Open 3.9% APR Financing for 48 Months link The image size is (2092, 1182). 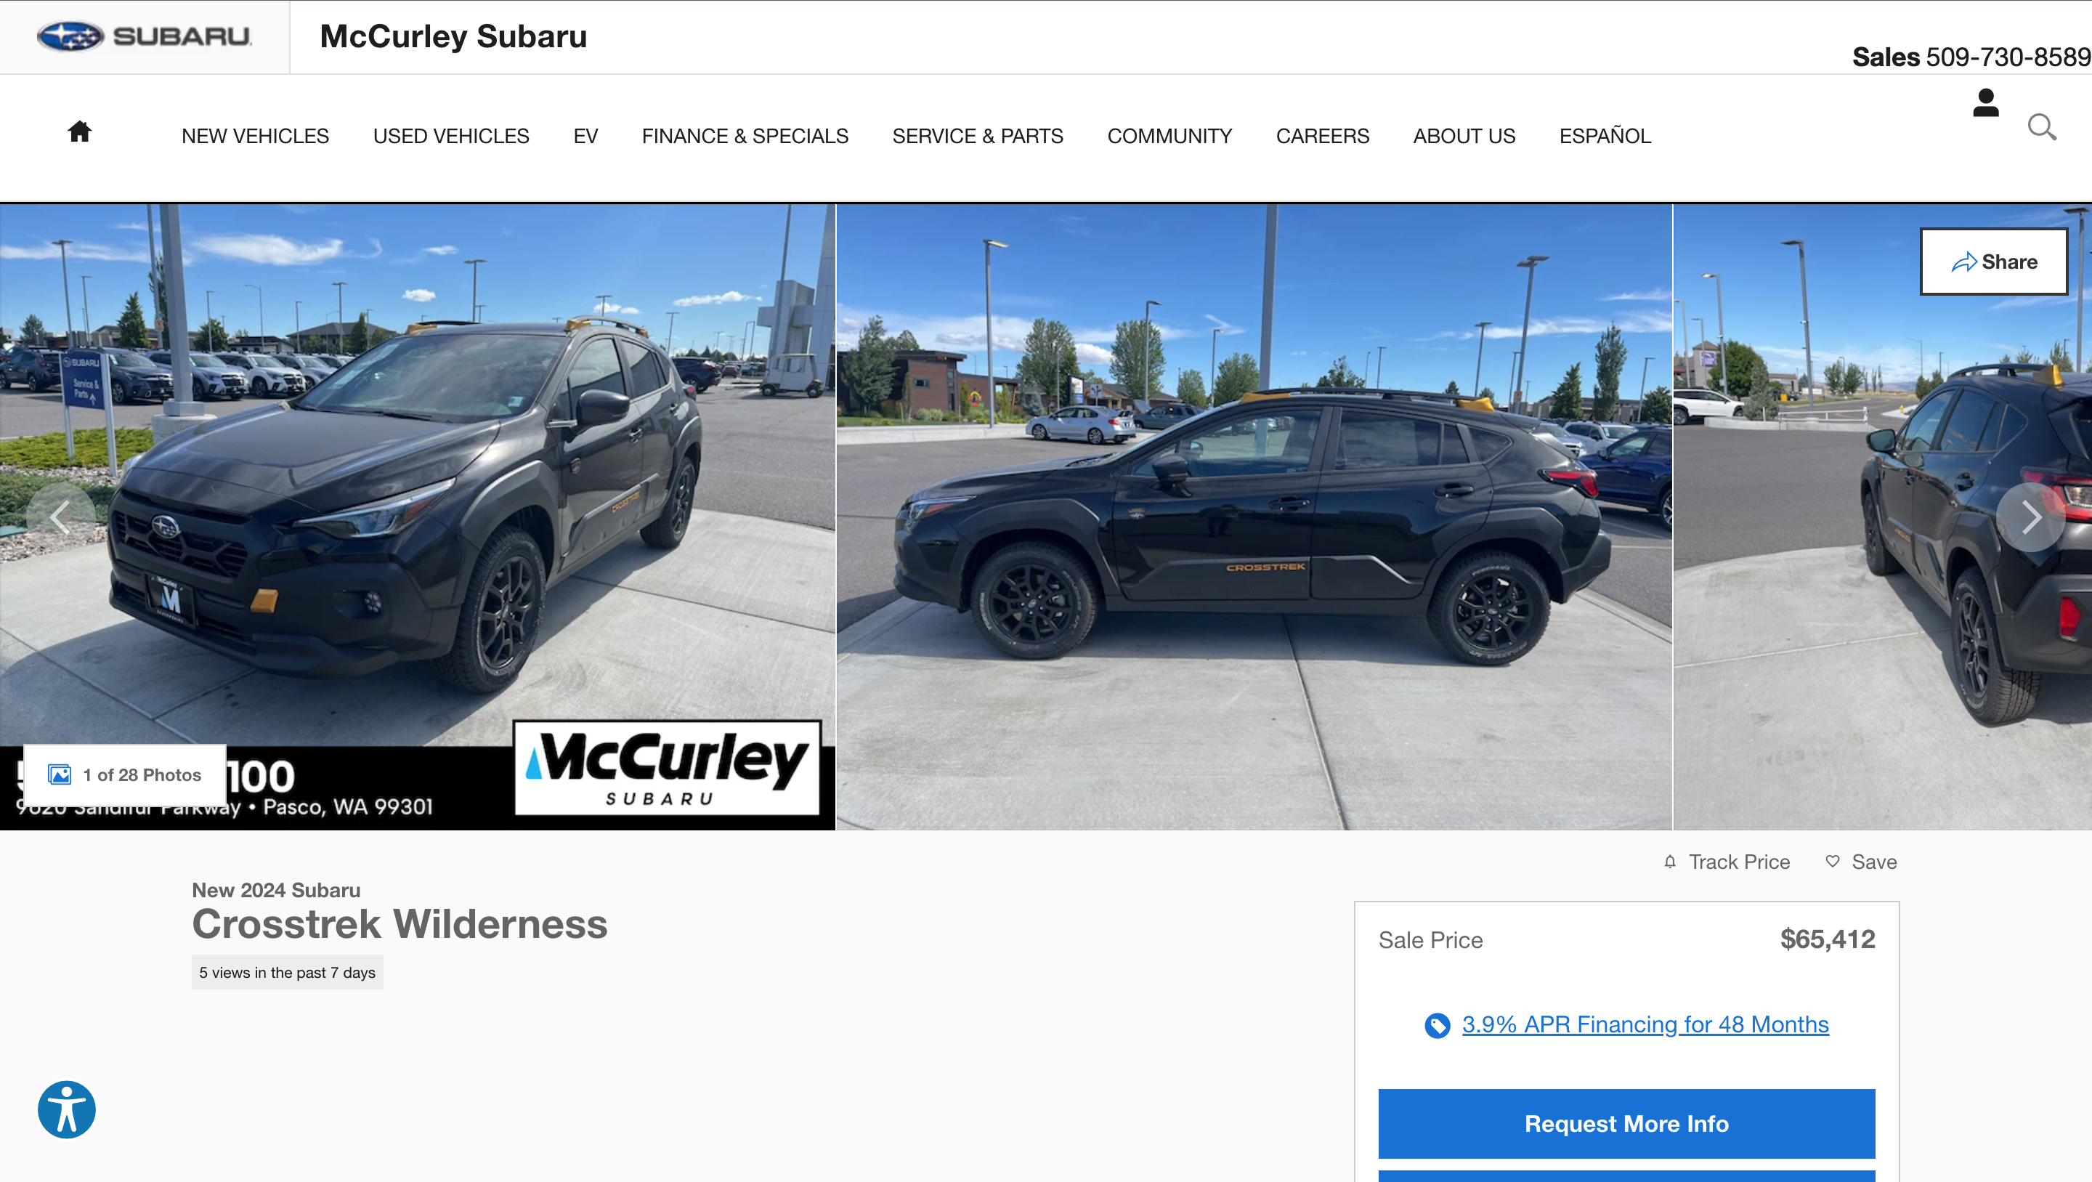coord(1645,1024)
